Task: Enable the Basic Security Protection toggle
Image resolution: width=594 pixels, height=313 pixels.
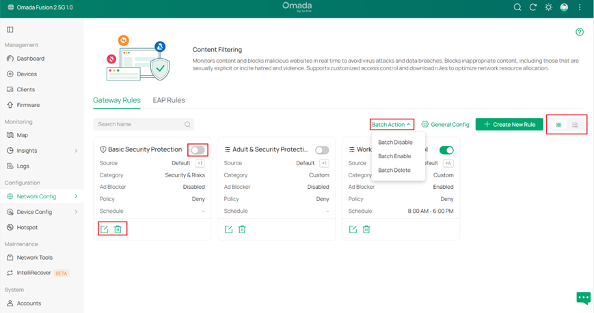Action: 198,150
